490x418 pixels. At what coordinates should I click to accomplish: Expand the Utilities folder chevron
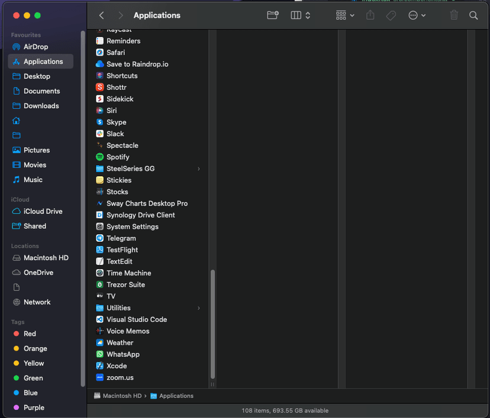click(199, 308)
